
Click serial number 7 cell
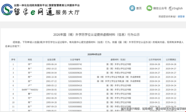[13, 90]
